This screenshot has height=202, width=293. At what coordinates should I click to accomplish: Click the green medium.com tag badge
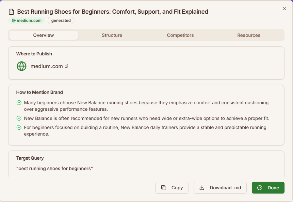pos(27,21)
